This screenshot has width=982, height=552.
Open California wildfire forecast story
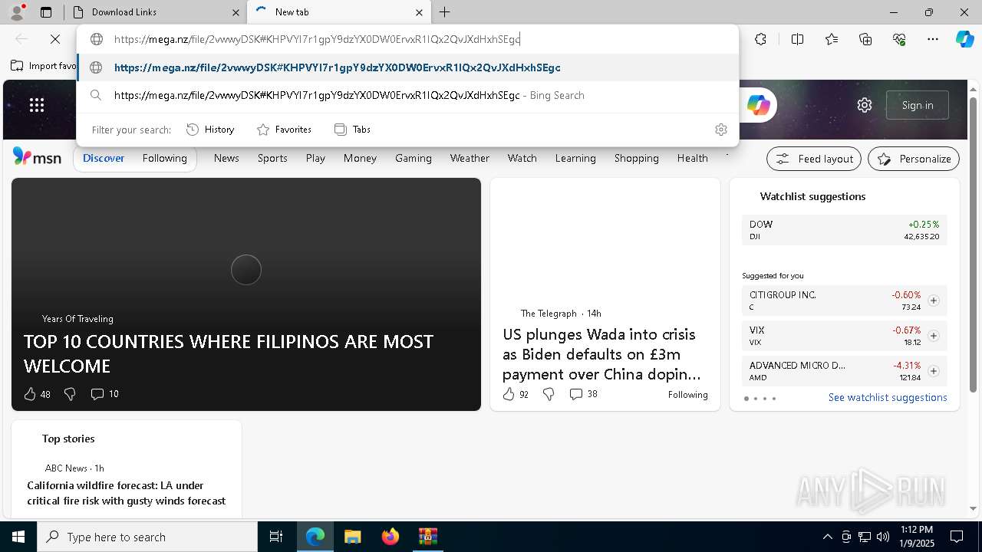tap(127, 493)
